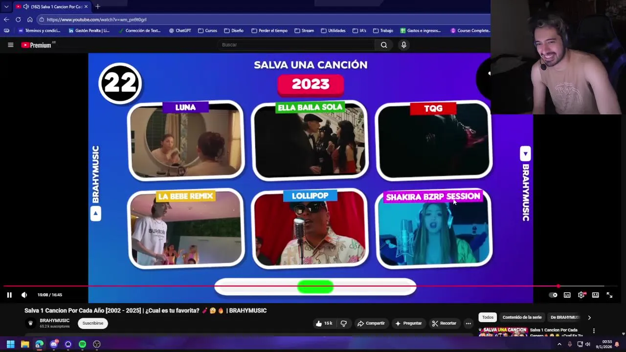Open the Windows Start menu

click(x=10, y=344)
